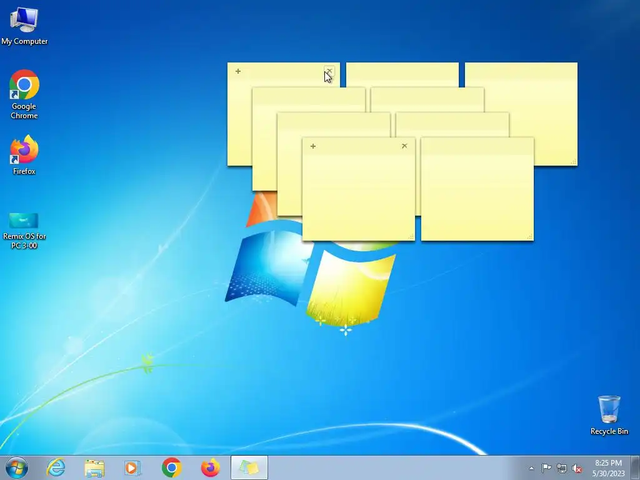Screen dimensions: 640x480
Task: Select the My Computer desktop icon
Action: (24, 26)
